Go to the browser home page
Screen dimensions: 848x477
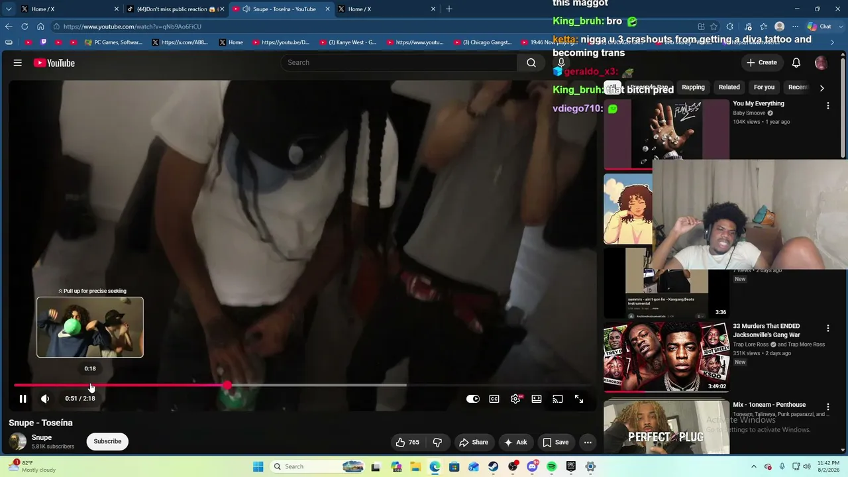[40, 26]
